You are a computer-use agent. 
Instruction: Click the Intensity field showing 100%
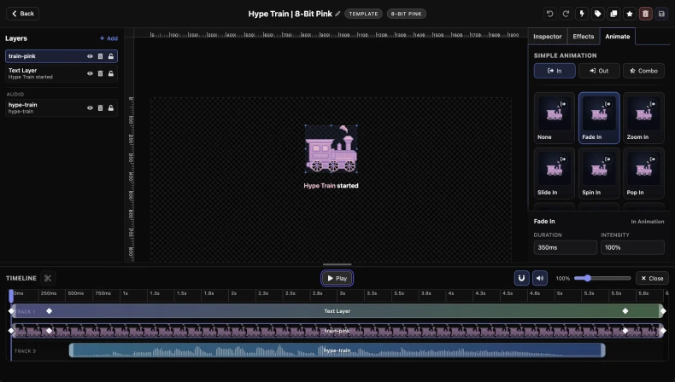tap(632, 247)
